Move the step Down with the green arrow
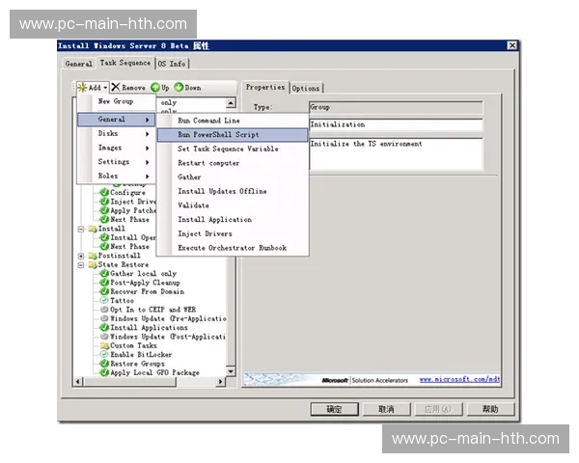The image size is (579, 463). pyautogui.click(x=187, y=88)
